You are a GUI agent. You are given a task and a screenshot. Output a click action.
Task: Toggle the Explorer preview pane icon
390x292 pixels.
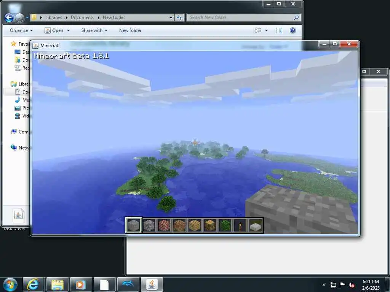click(x=279, y=30)
